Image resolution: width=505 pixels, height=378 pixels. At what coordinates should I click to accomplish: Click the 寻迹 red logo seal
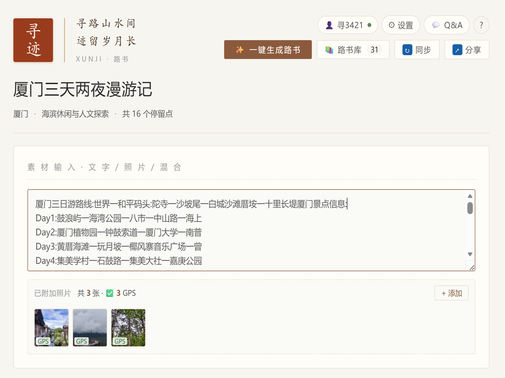click(33, 40)
